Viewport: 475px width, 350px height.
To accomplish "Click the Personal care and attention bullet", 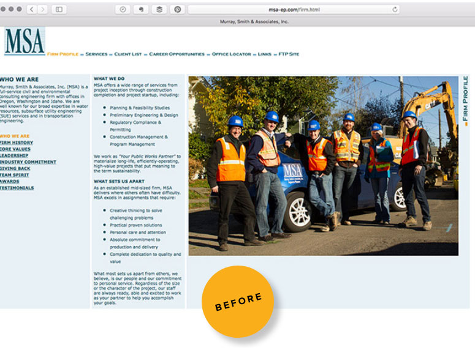I will click(x=138, y=233).
